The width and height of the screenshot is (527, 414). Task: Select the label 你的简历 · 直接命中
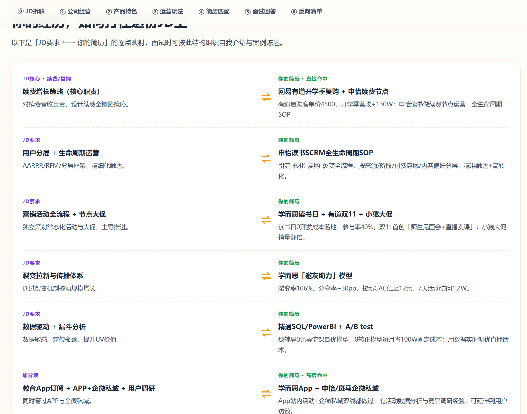303,79
